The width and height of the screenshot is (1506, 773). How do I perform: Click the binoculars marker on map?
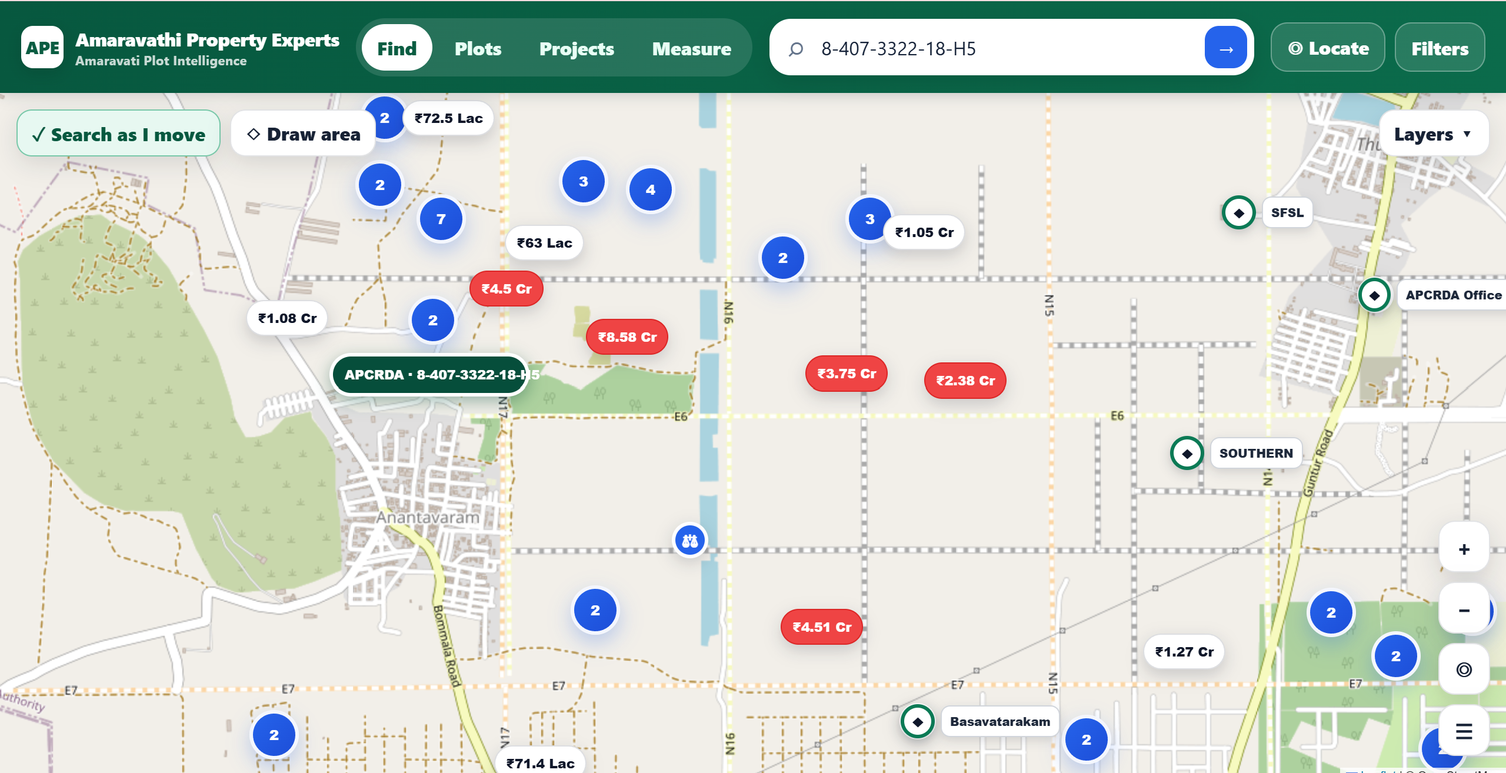tap(689, 540)
